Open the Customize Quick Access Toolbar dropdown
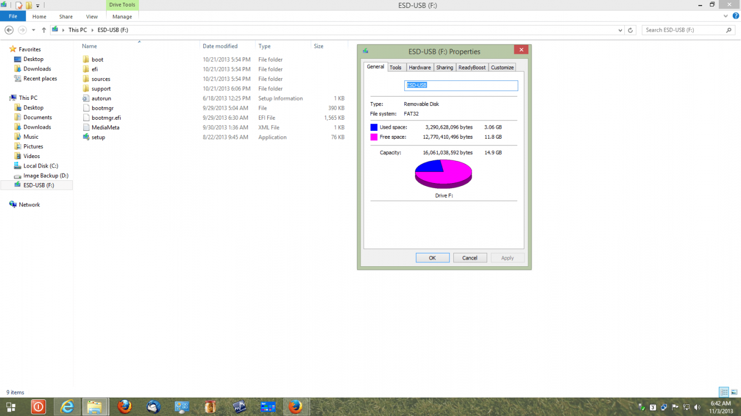 38,6
